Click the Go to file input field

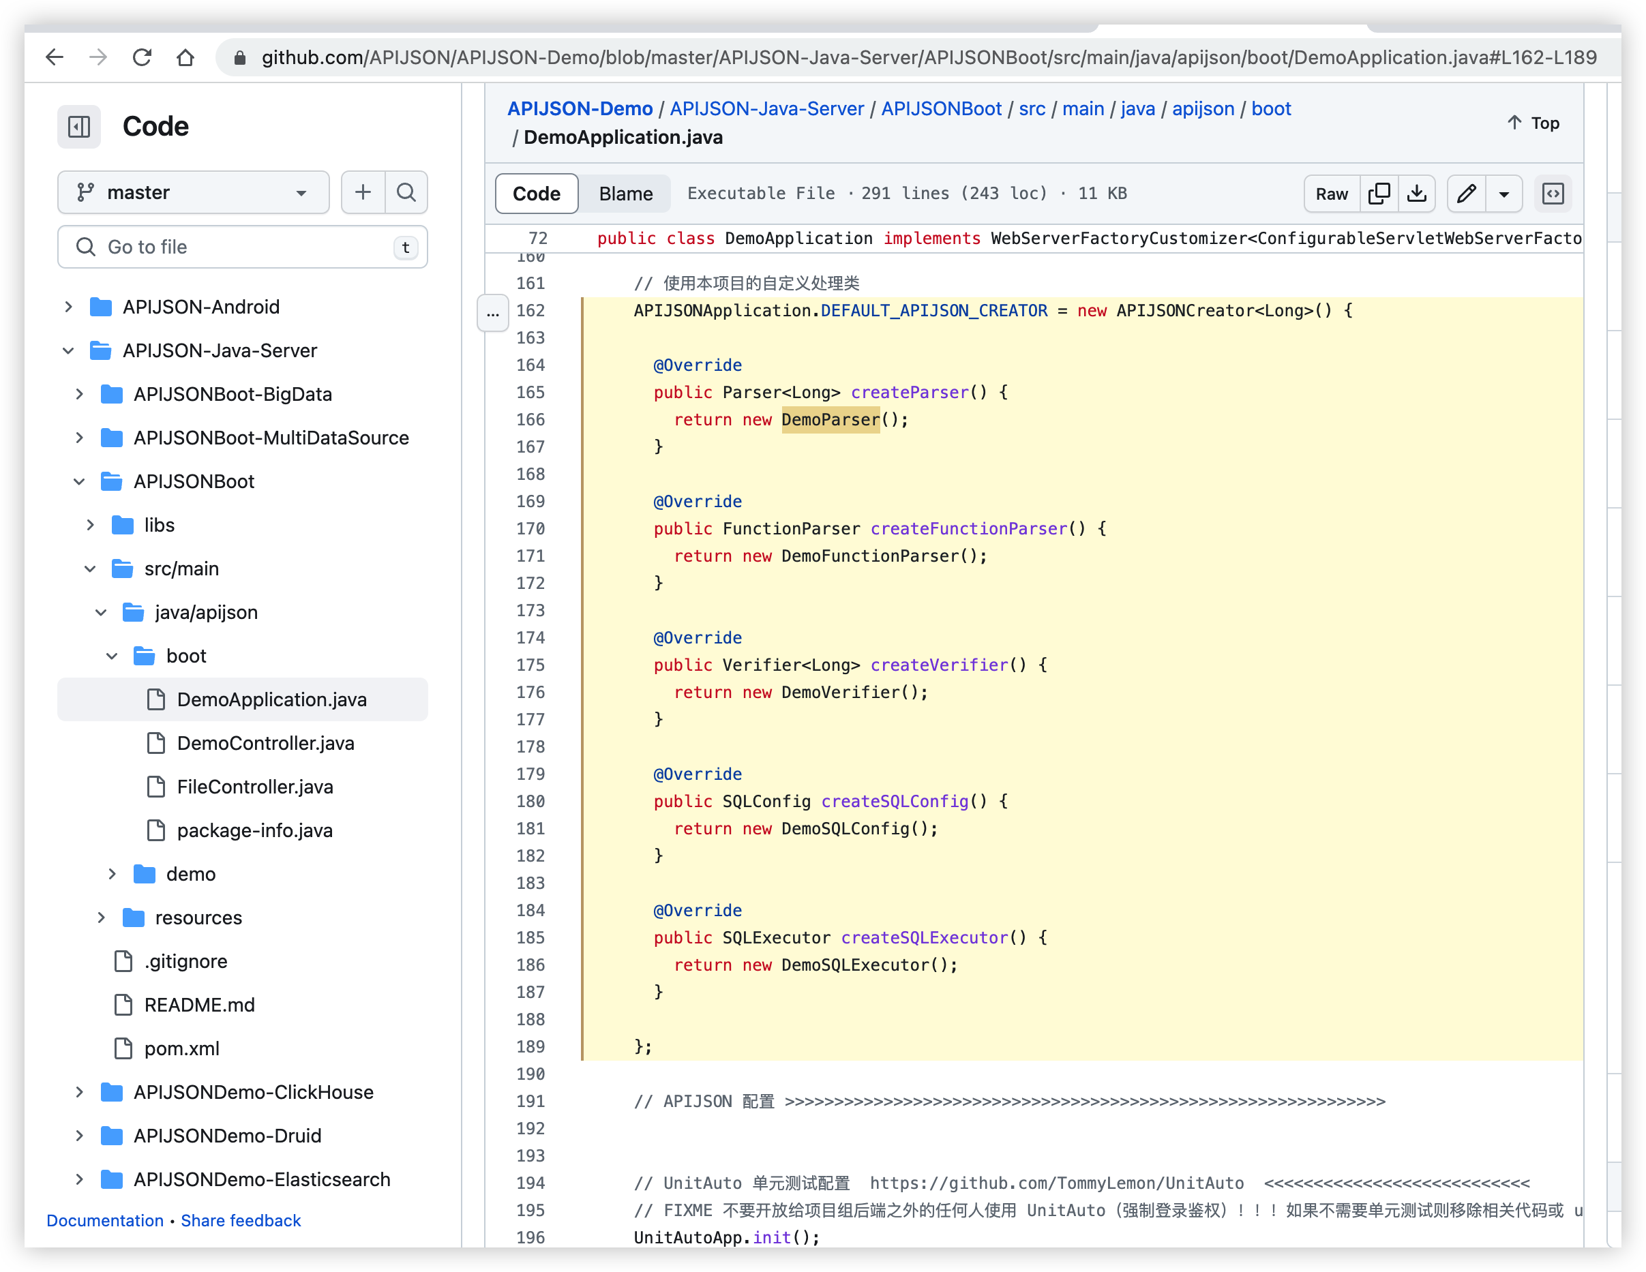click(x=243, y=246)
